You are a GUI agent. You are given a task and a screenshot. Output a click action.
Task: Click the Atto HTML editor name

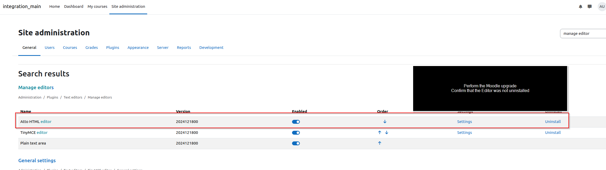[36, 122]
